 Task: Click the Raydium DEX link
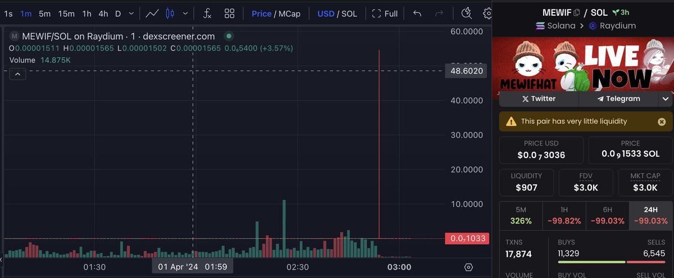click(612, 26)
